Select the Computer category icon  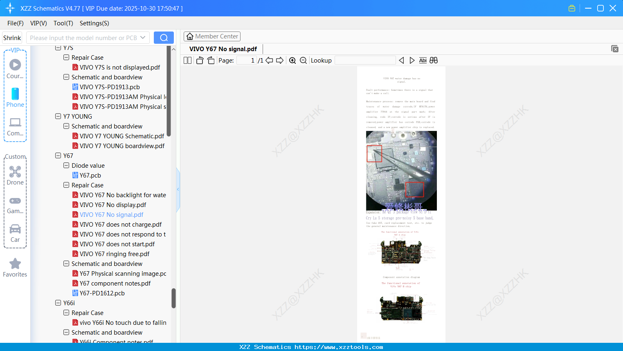[15, 126]
